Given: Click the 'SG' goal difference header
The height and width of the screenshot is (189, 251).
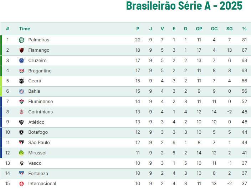Looking at the screenshot, I should [229, 29].
